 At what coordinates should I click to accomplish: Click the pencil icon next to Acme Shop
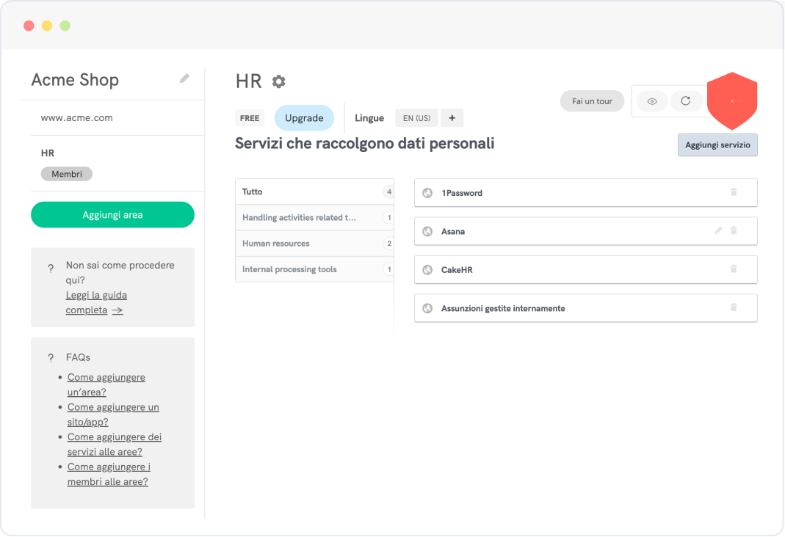tap(184, 78)
